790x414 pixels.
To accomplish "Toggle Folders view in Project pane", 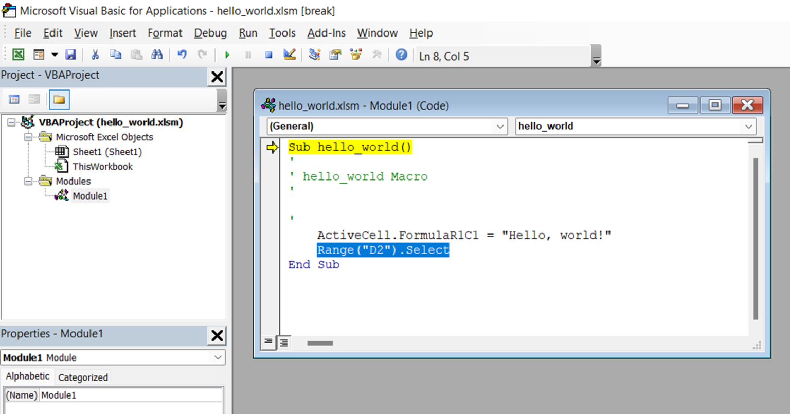I will [59, 99].
